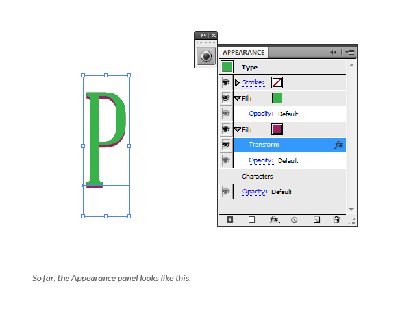This screenshot has width=409, height=311.
Task: Open the Appearance panel flyout menu
Action: click(x=350, y=53)
